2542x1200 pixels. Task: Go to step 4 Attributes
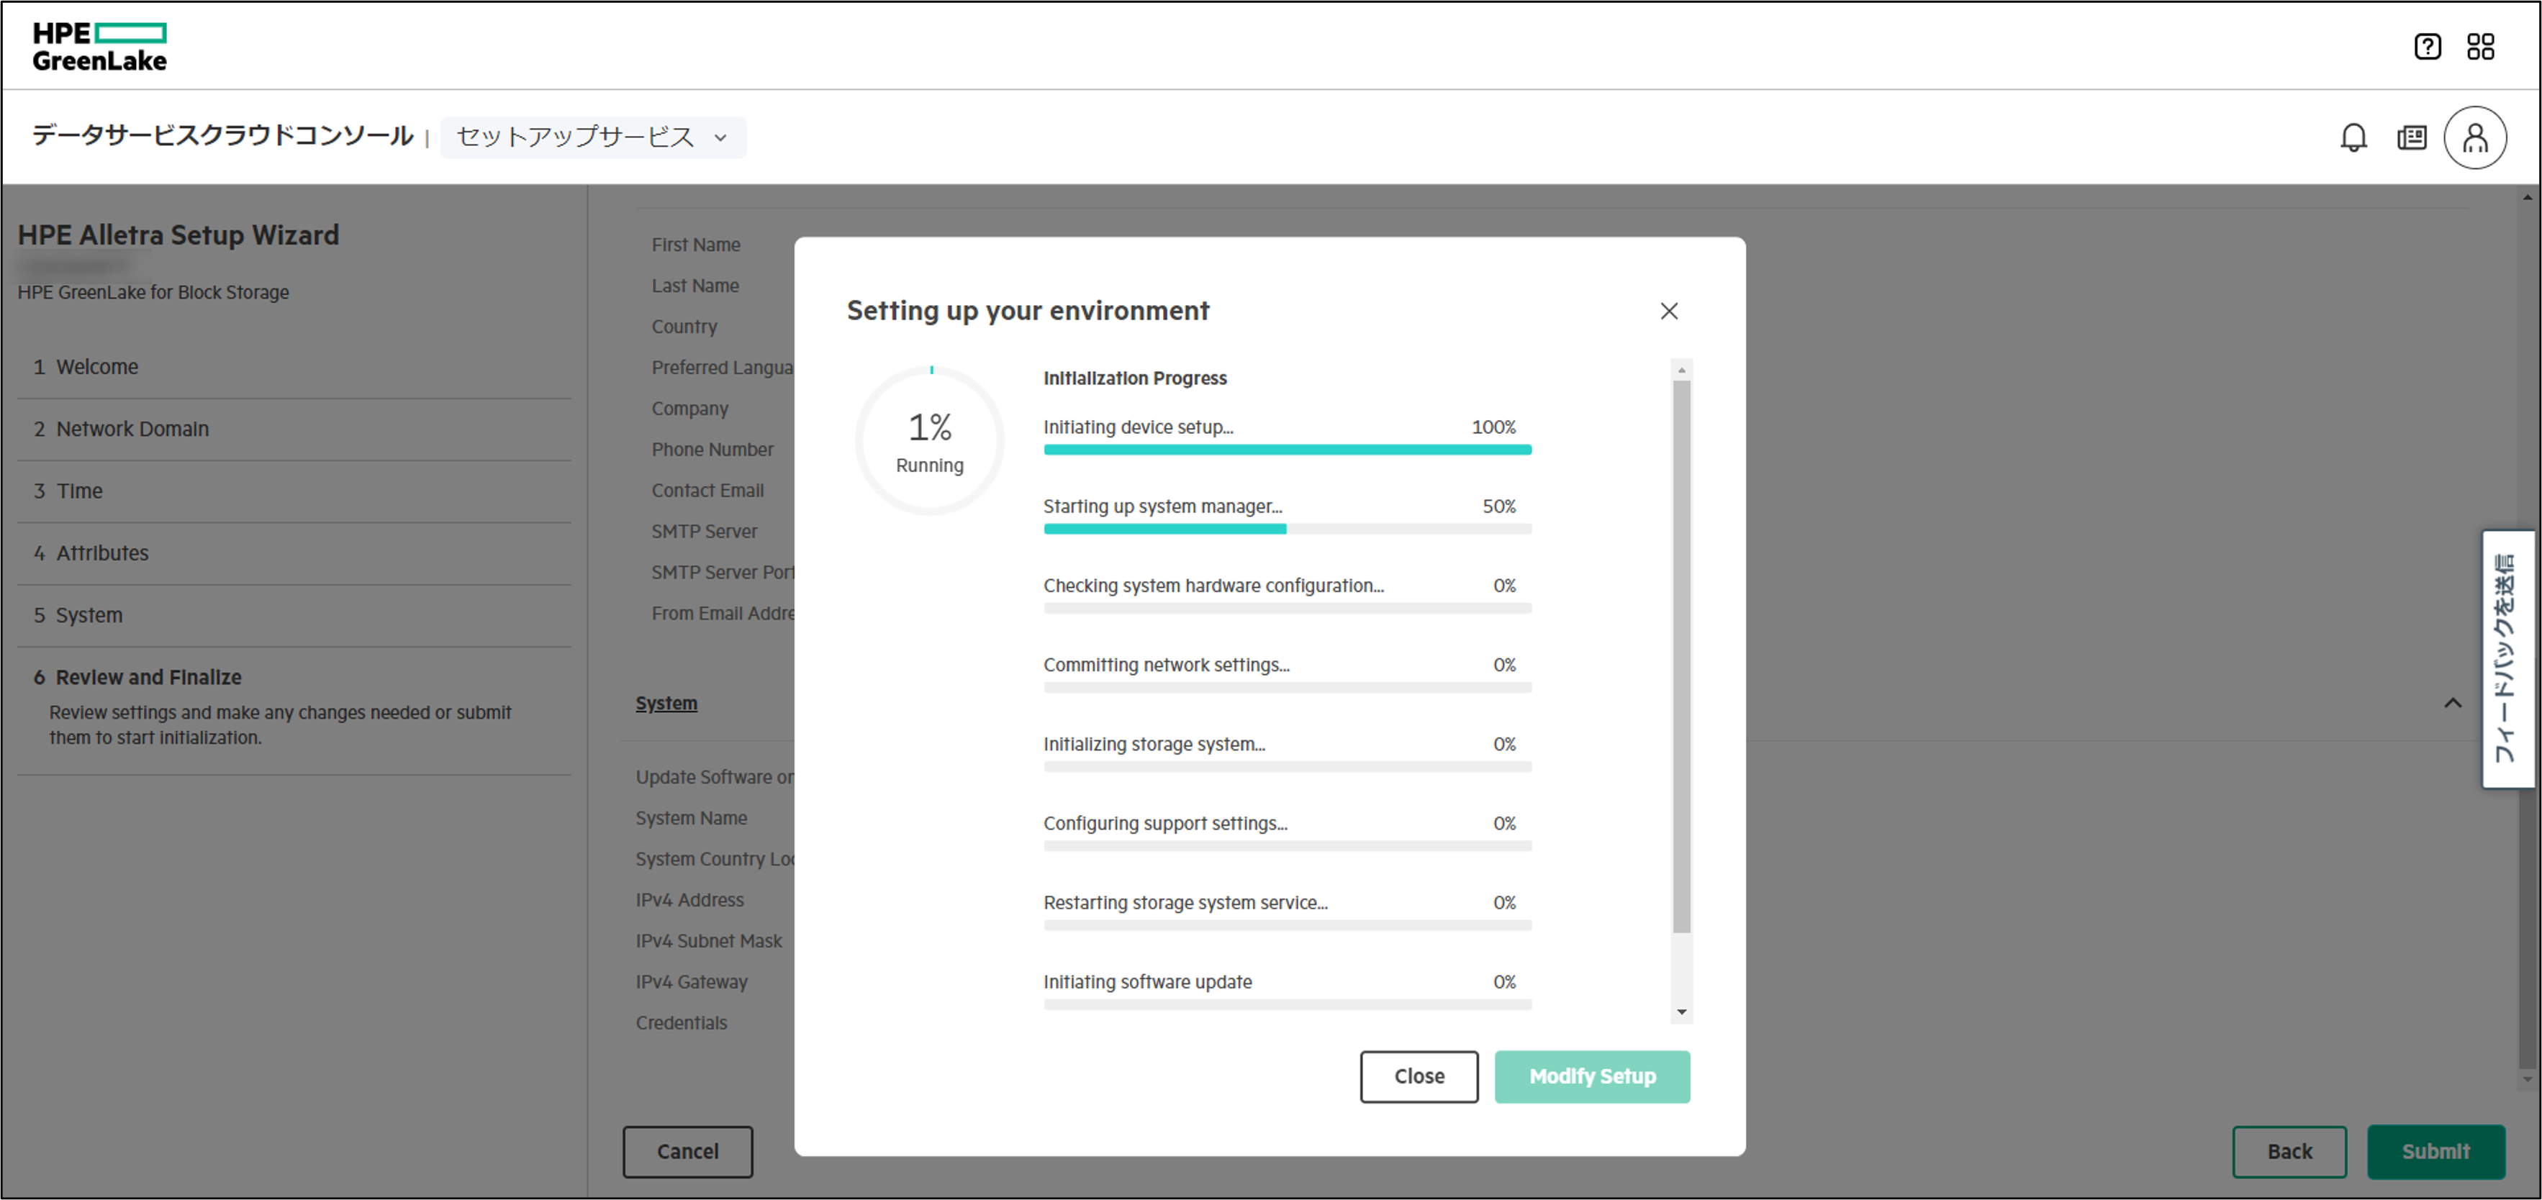[x=294, y=553]
